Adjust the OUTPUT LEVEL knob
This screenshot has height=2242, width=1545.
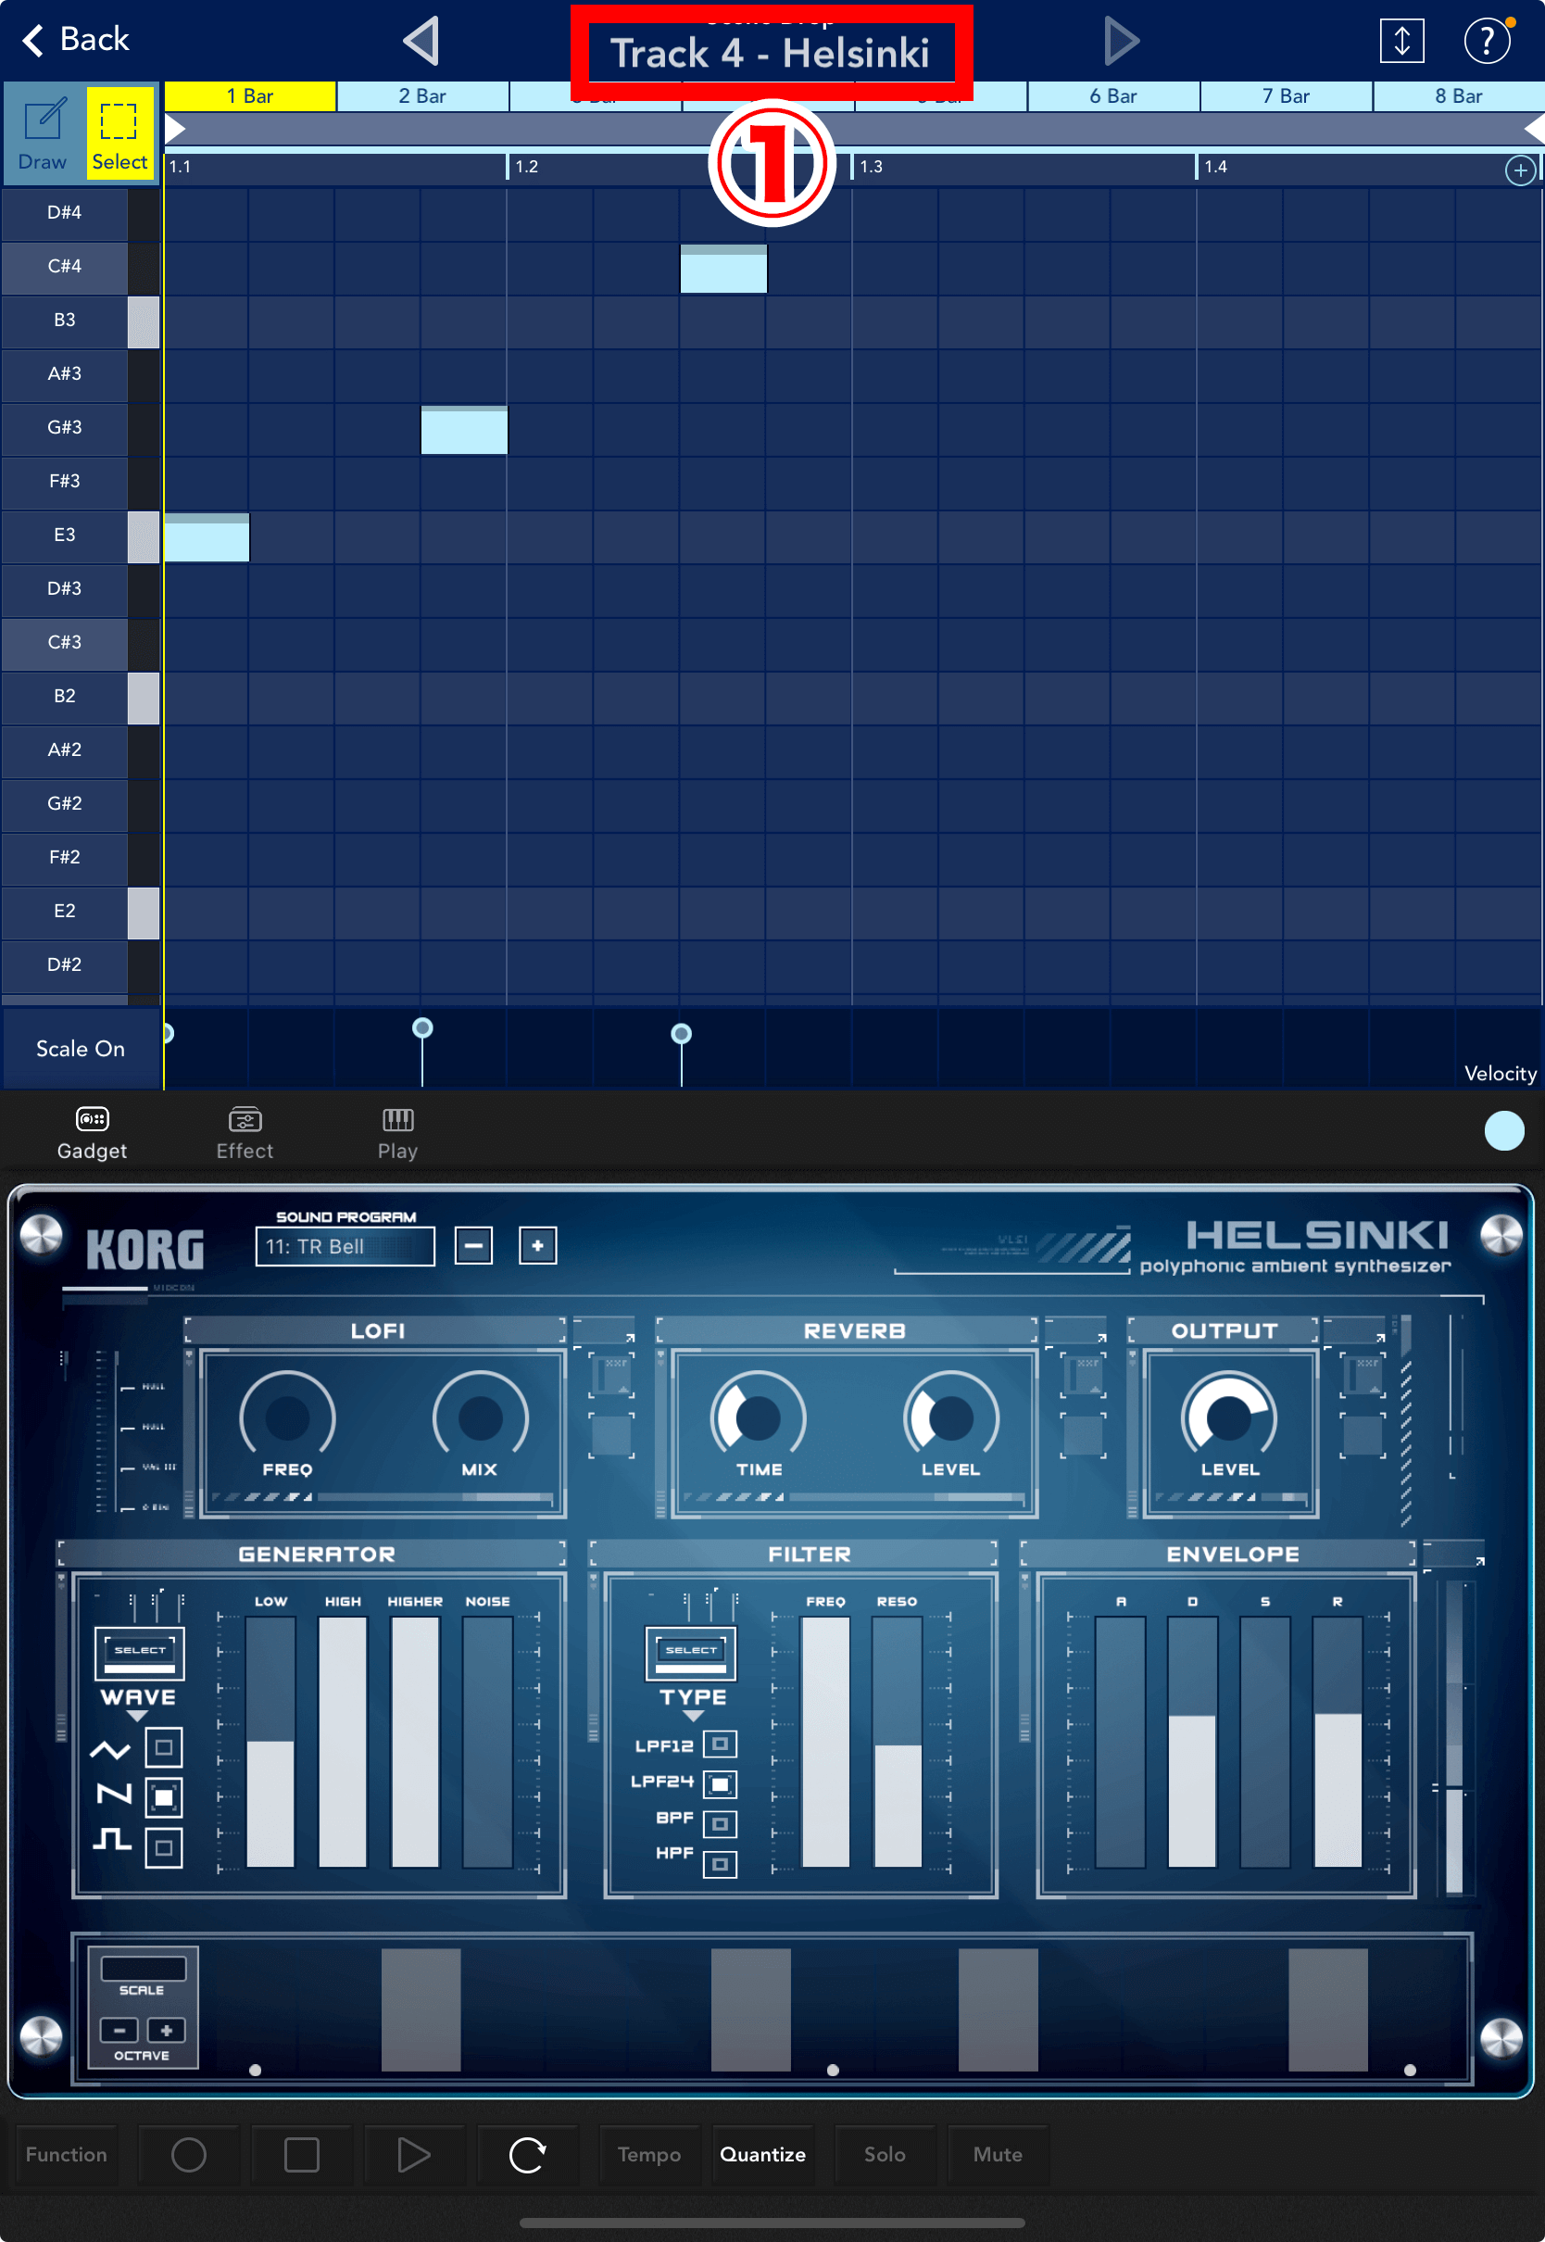[x=1228, y=1417]
